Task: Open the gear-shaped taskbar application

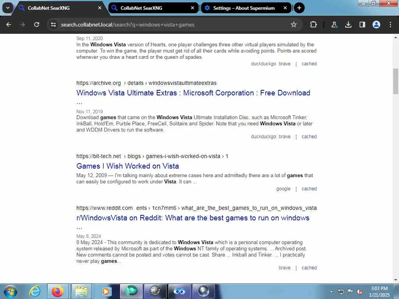Action: (x=155, y=291)
